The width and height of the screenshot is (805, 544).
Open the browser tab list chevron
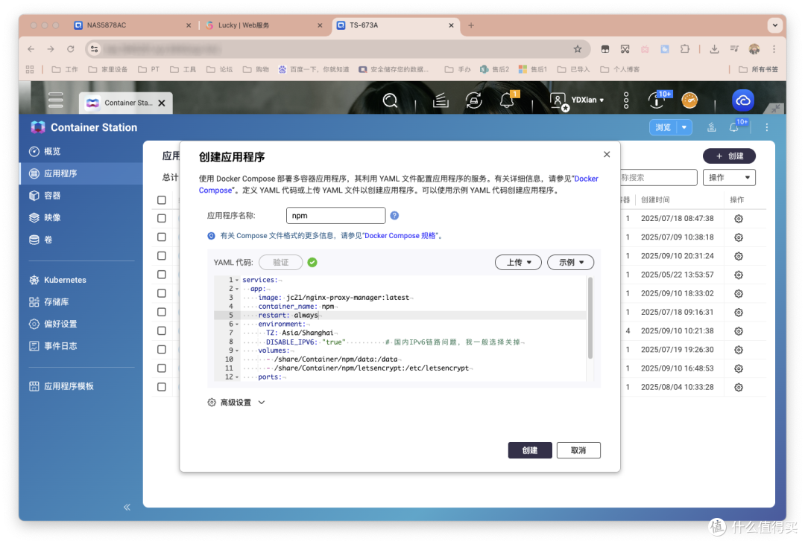(774, 25)
